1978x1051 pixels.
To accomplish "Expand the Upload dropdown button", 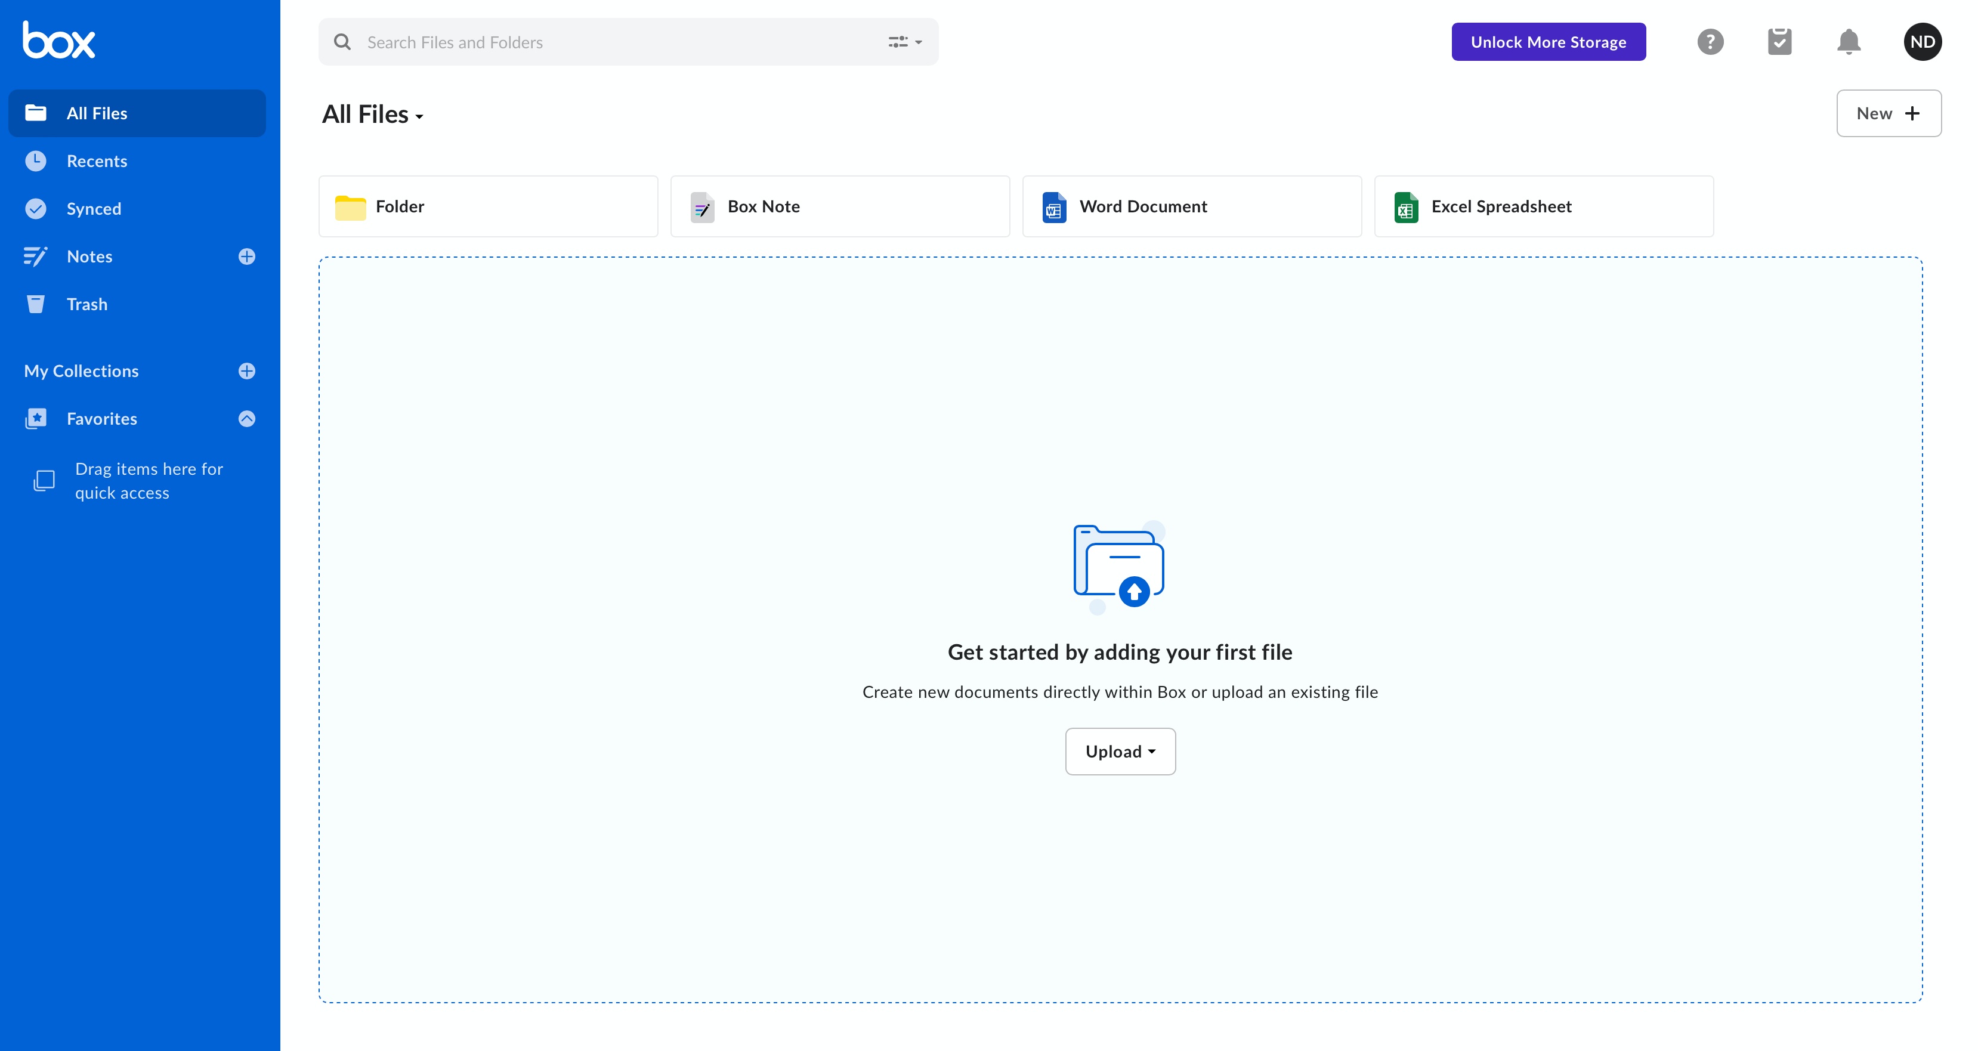I will (x=1120, y=751).
